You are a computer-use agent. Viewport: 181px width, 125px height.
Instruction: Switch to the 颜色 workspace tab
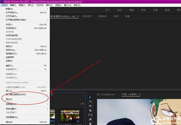coord(144,10)
